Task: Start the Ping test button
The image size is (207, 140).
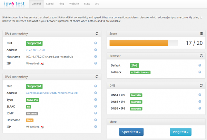Action: 180,132
